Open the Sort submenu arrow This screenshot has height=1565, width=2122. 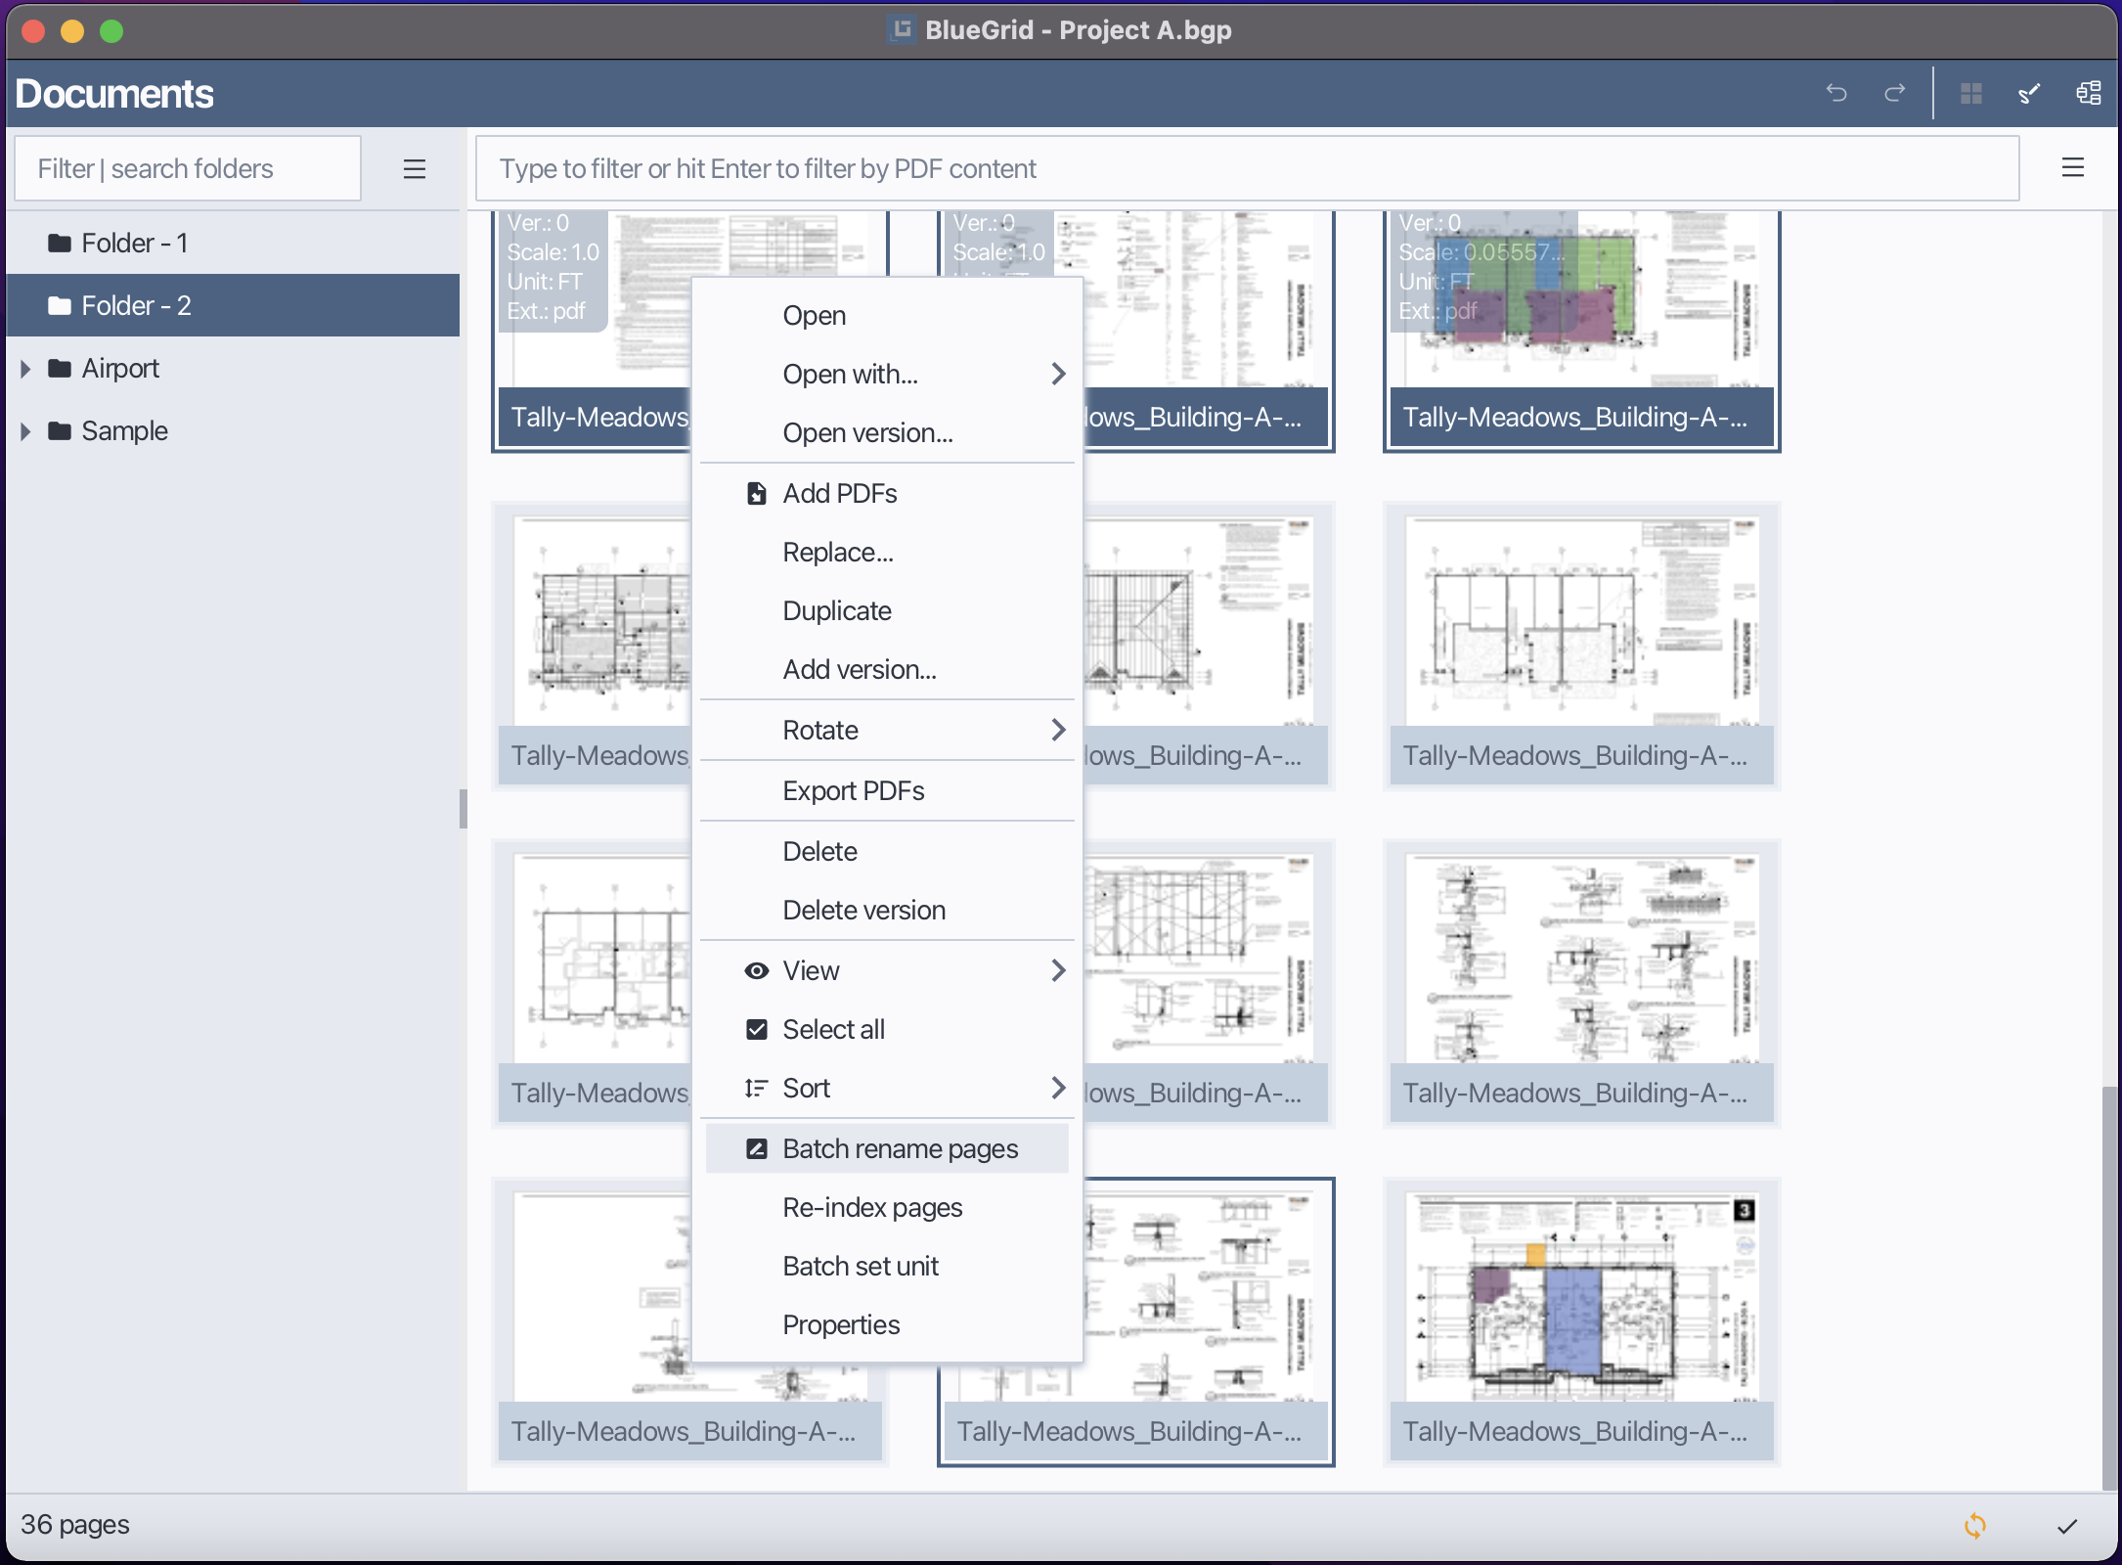pyautogui.click(x=1057, y=1088)
